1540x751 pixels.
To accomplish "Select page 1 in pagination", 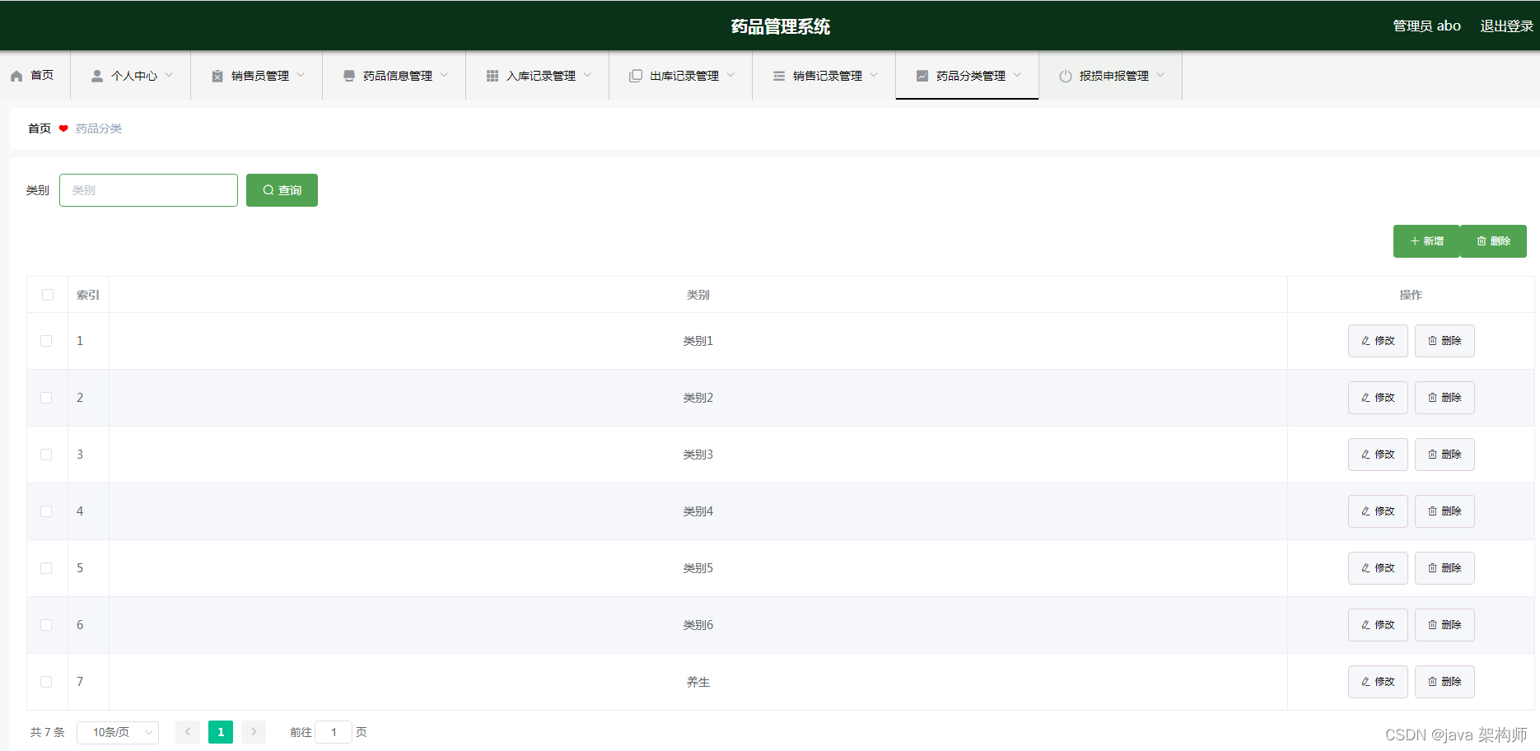I will pos(221,732).
